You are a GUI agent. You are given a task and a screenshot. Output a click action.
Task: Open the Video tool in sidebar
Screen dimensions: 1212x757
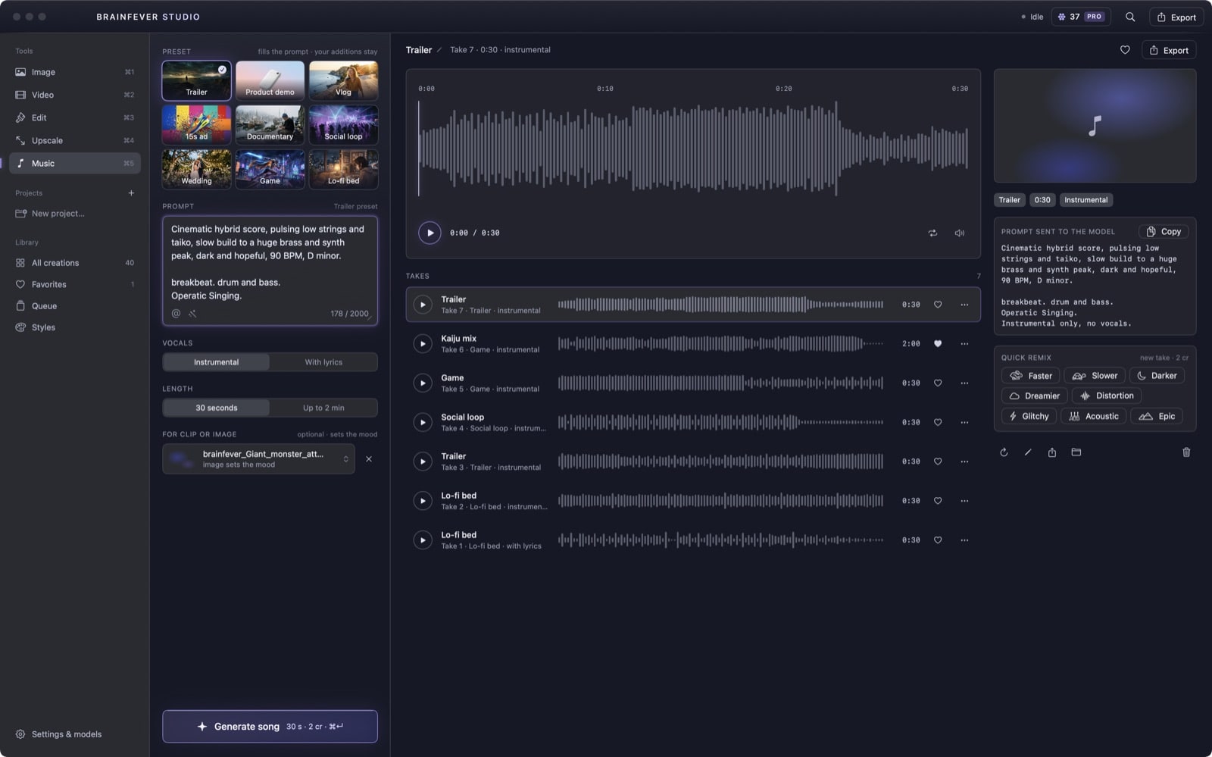(x=75, y=95)
